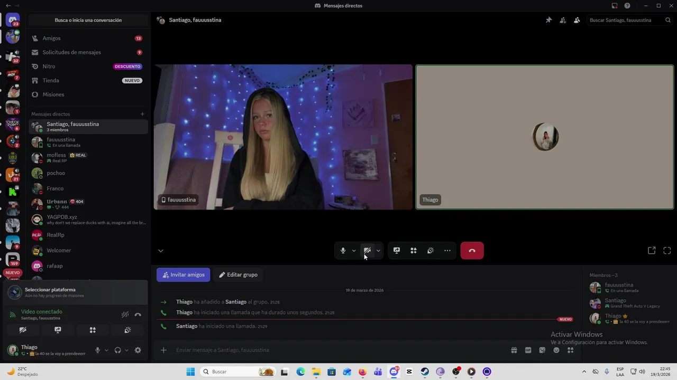Open Windows Start menu
The image size is (677, 380).
(190, 372)
